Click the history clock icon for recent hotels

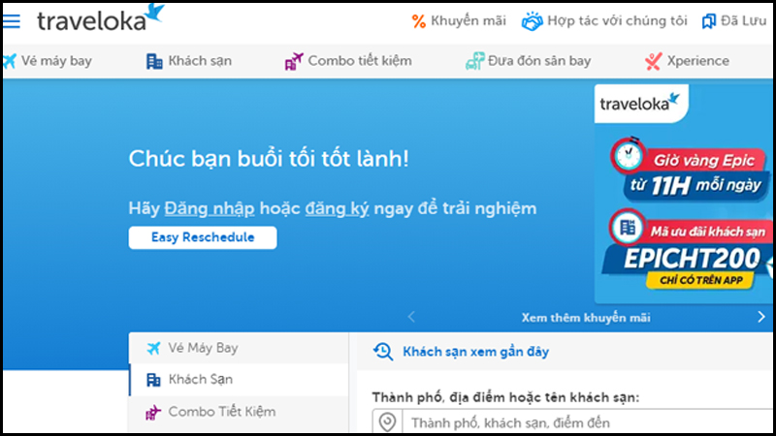point(383,352)
